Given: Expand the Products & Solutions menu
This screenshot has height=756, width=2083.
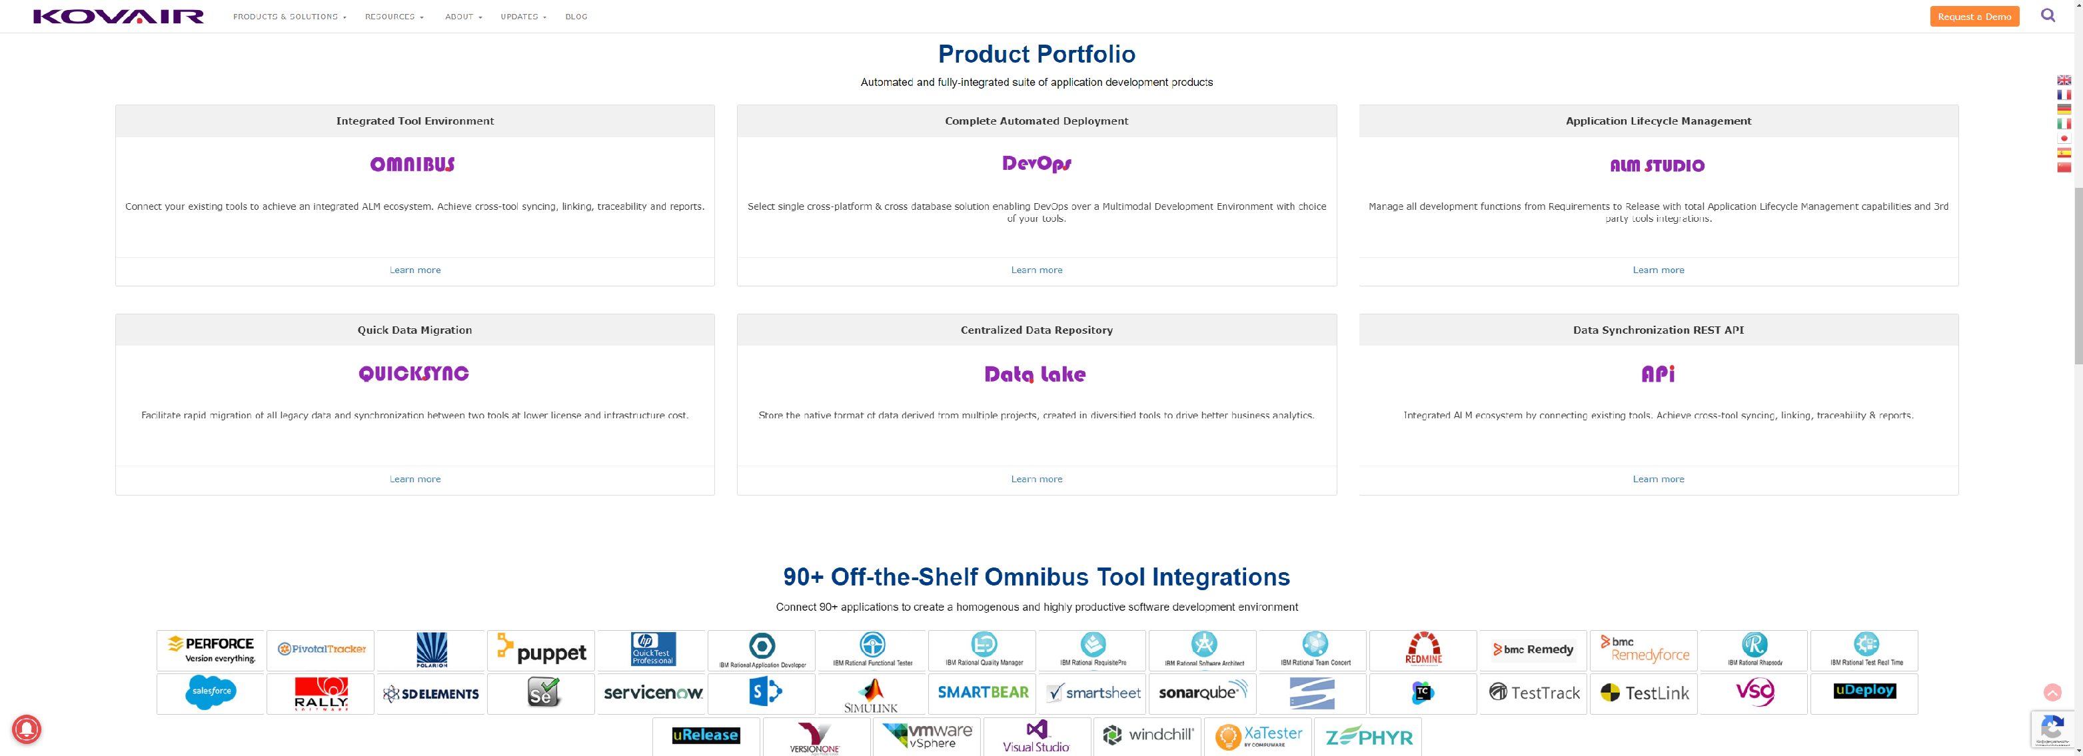Looking at the screenshot, I should pos(289,16).
